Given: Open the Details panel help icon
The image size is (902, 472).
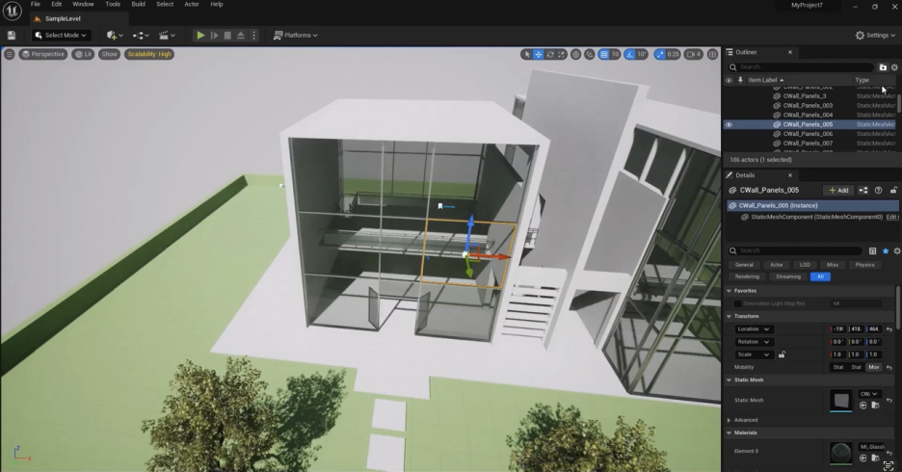Looking at the screenshot, I should [879, 191].
